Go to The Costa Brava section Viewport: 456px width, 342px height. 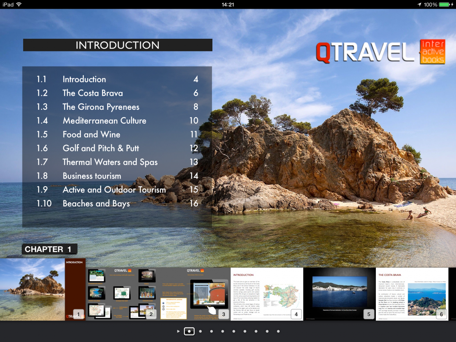coord(117,93)
